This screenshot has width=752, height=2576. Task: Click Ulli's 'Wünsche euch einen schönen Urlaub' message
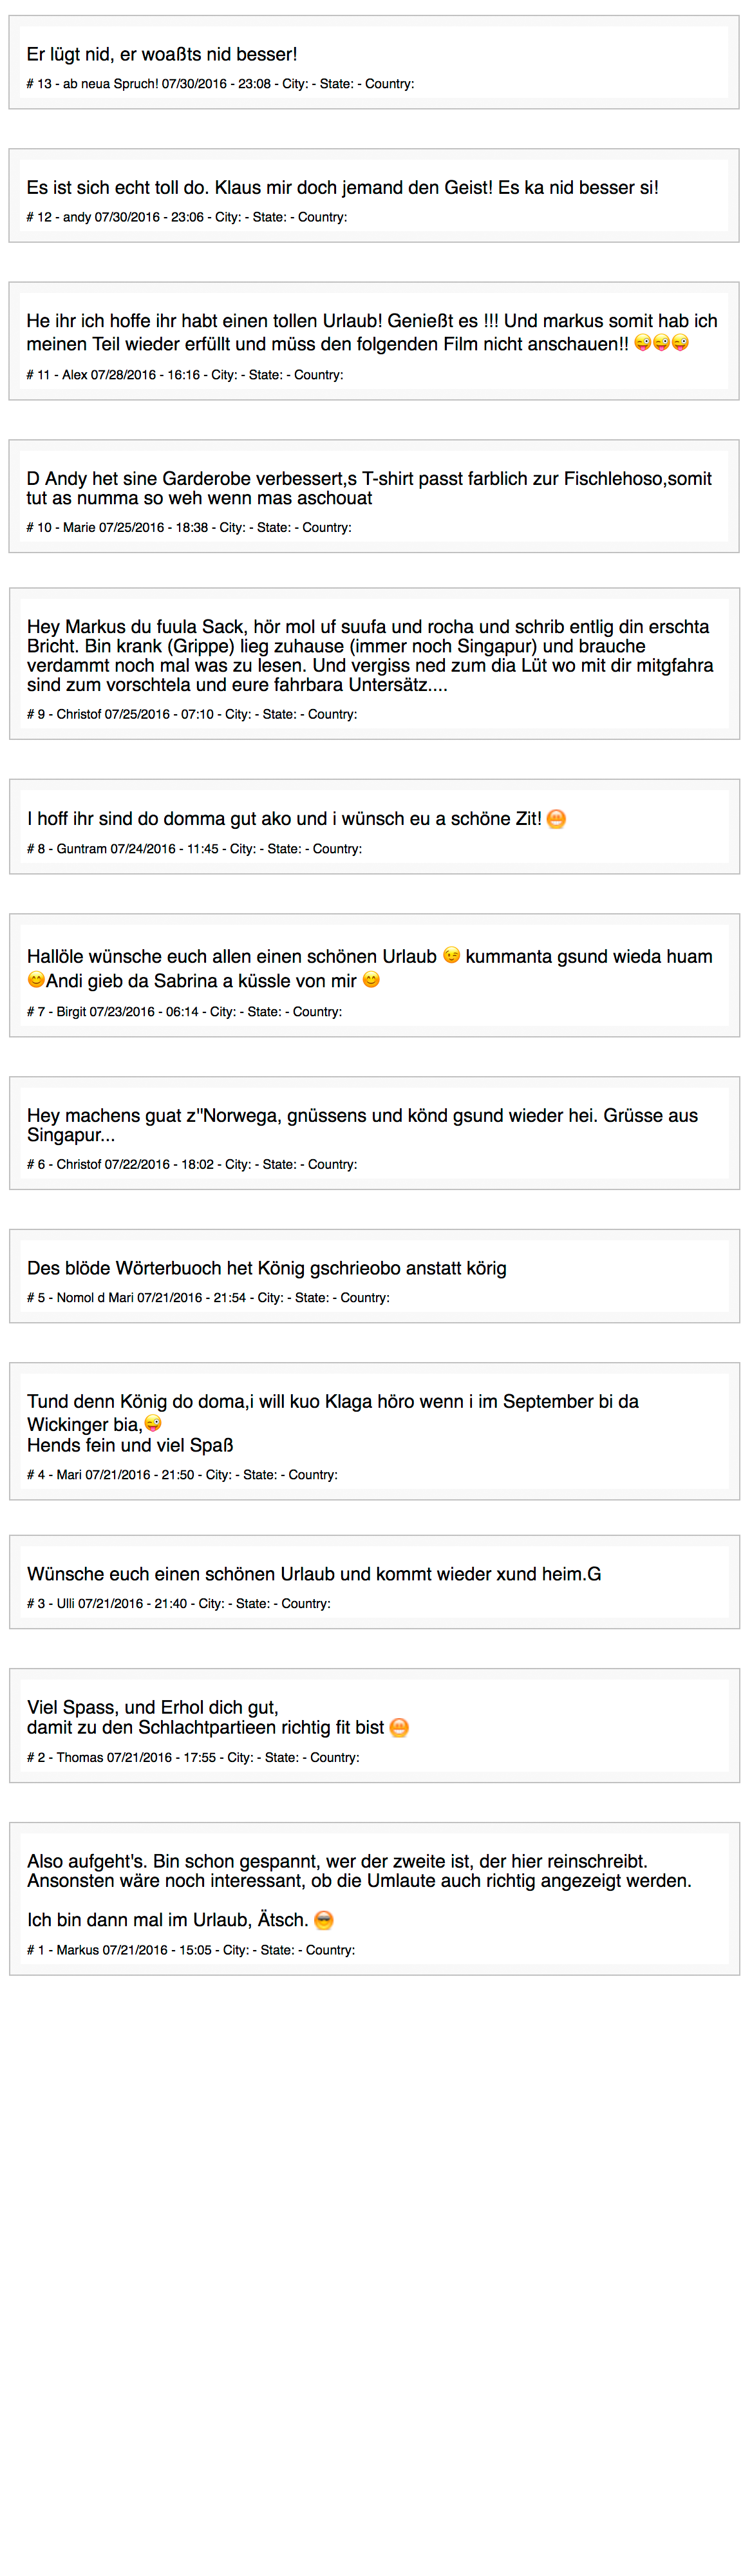(314, 1574)
